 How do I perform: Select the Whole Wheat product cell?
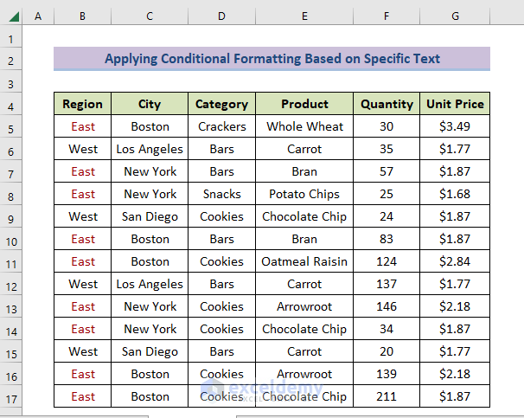pyautogui.click(x=304, y=126)
